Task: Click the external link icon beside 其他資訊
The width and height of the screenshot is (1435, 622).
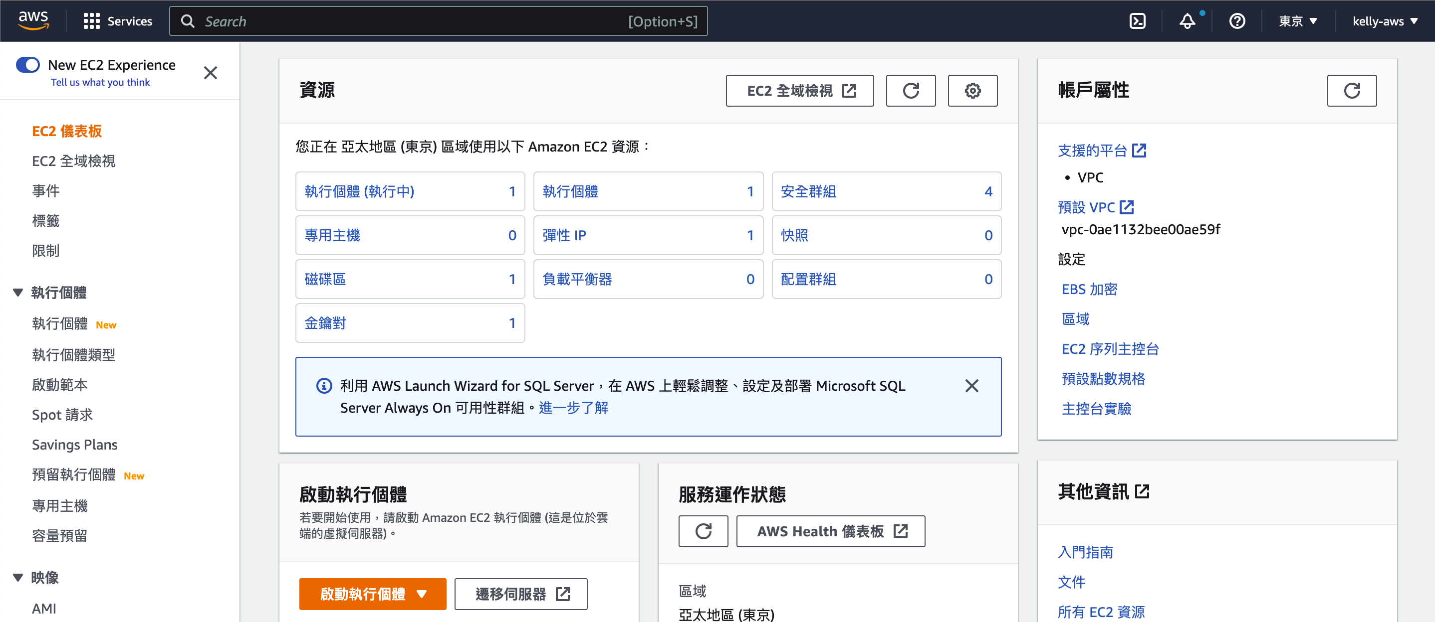Action: (x=1143, y=491)
